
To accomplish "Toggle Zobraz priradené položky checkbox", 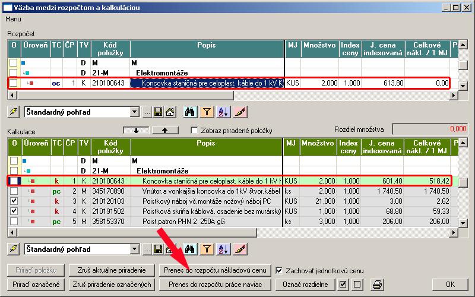I will tap(194, 130).
